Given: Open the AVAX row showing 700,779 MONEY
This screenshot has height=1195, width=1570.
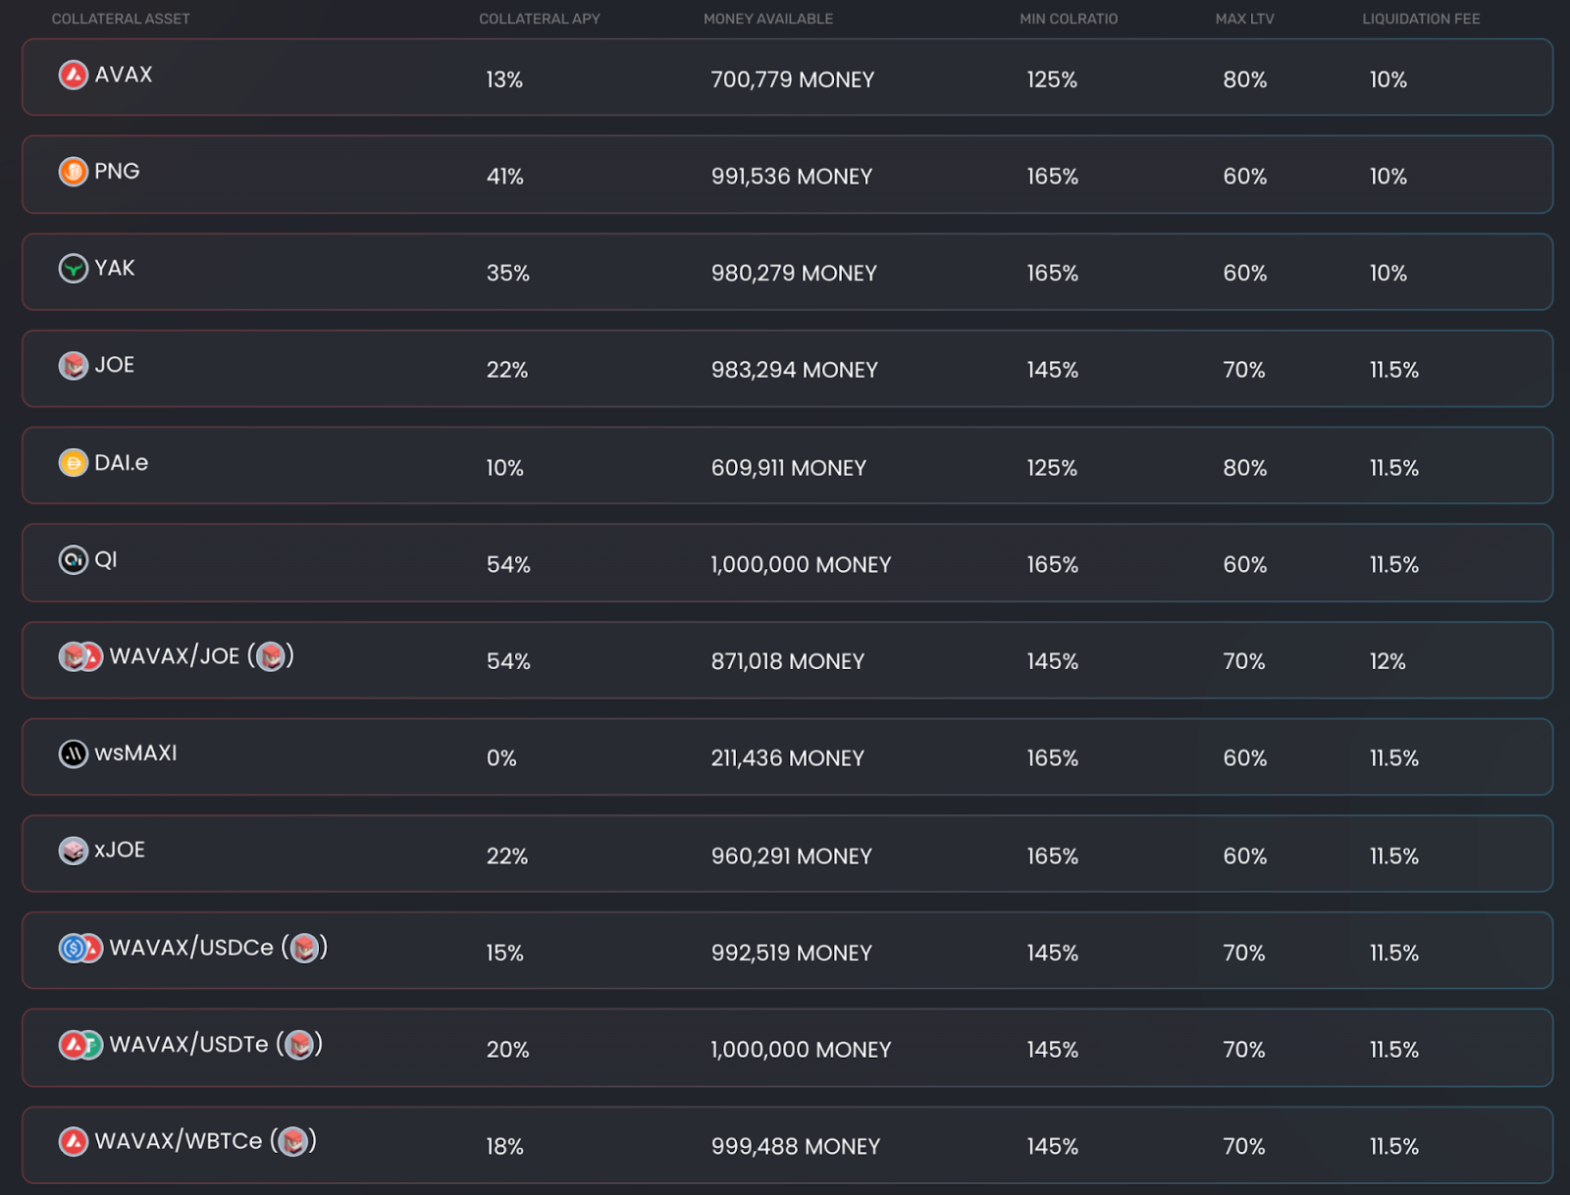Looking at the screenshot, I should tap(787, 78).
